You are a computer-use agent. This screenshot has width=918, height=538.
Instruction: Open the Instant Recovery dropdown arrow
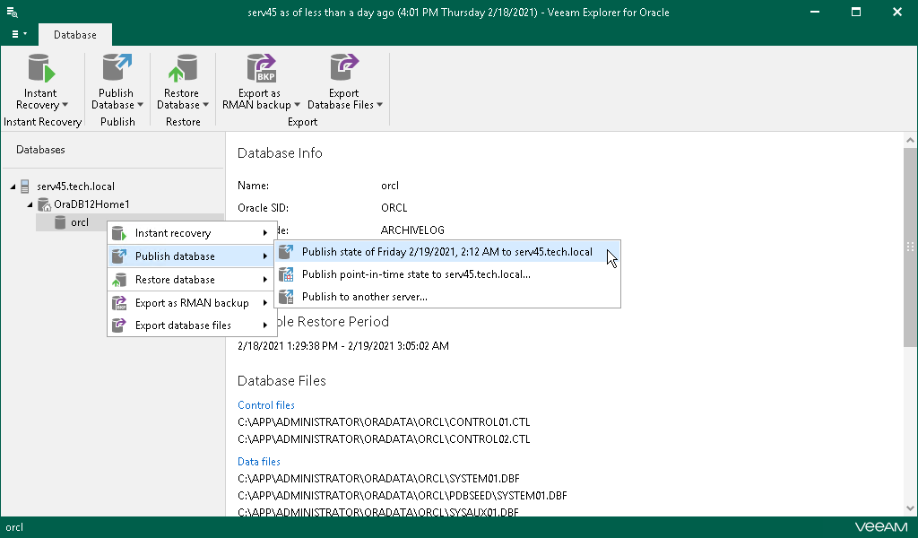click(x=65, y=105)
